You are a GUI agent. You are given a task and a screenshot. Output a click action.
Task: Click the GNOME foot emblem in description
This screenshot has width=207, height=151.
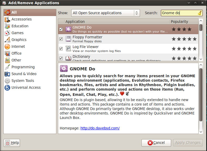click(127, 94)
